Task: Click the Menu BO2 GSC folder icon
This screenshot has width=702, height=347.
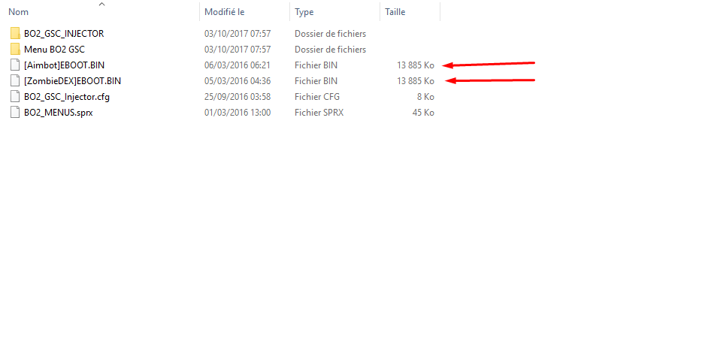Action: tap(15, 49)
